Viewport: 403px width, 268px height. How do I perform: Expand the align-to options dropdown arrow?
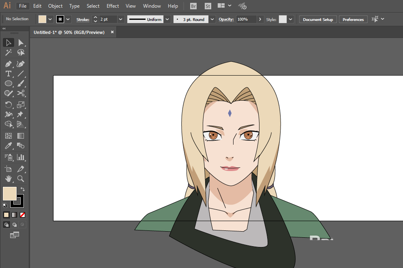coord(382,19)
